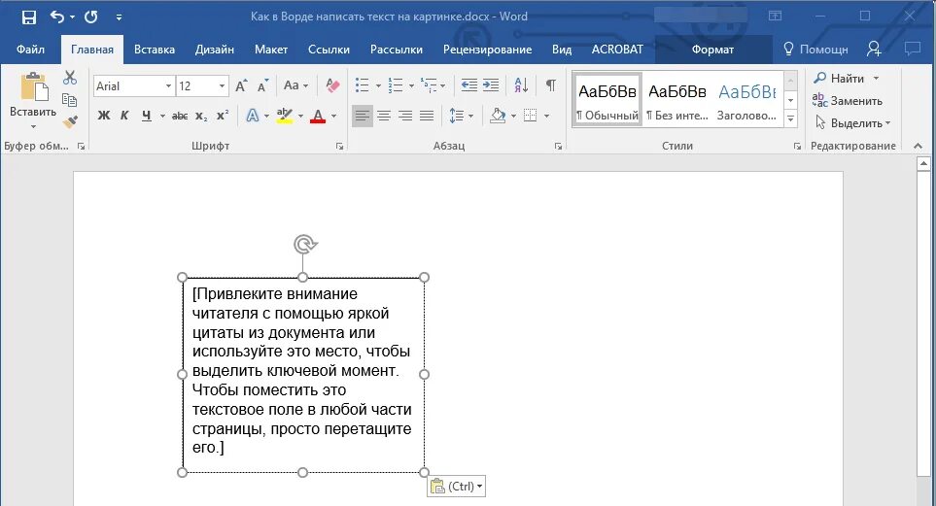Clear all formatting with the eraser icon
Viewport: 936px width, 506px height.
click(x=332, y=85)
